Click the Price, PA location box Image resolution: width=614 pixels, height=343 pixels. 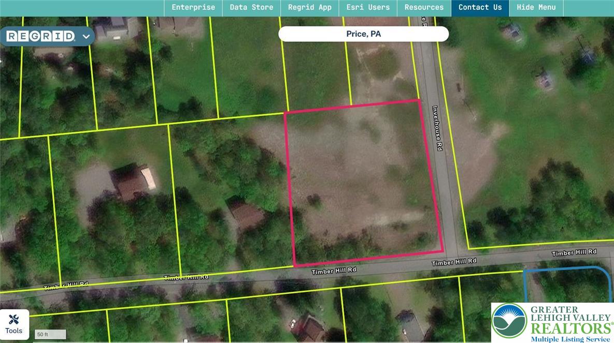pos(363,34)
